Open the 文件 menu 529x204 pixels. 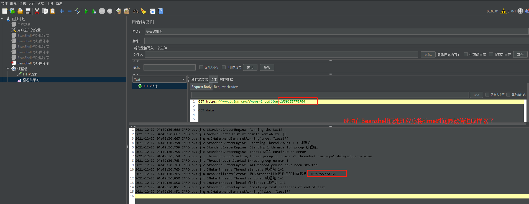(4, 3)
